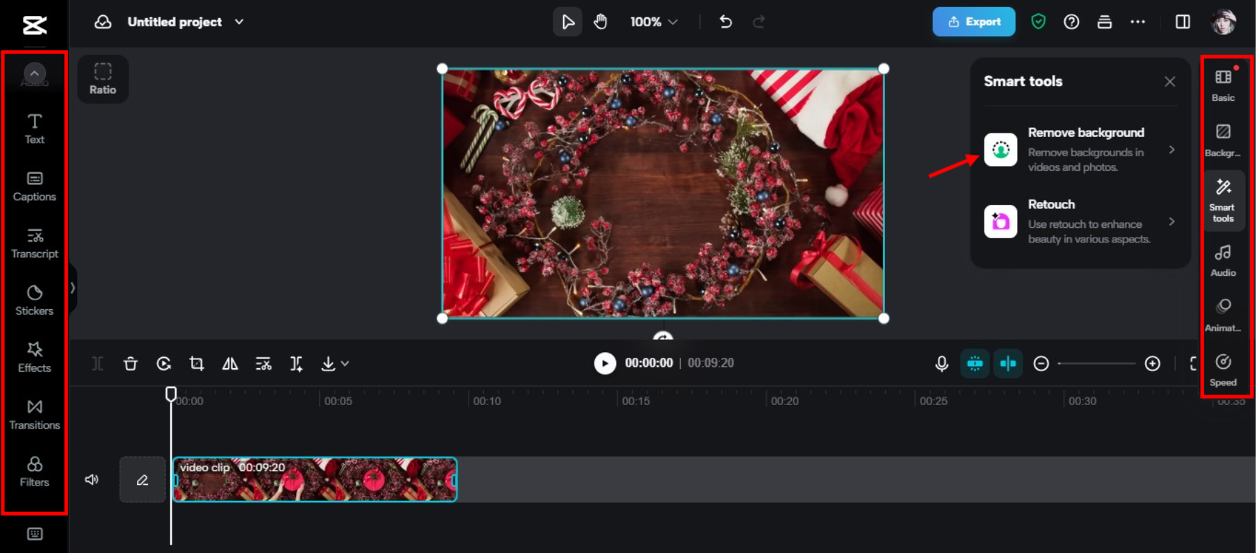Delete the selected clip with the trash icon
Viewport: 1257px width, 553px height.
coord(130,363)
